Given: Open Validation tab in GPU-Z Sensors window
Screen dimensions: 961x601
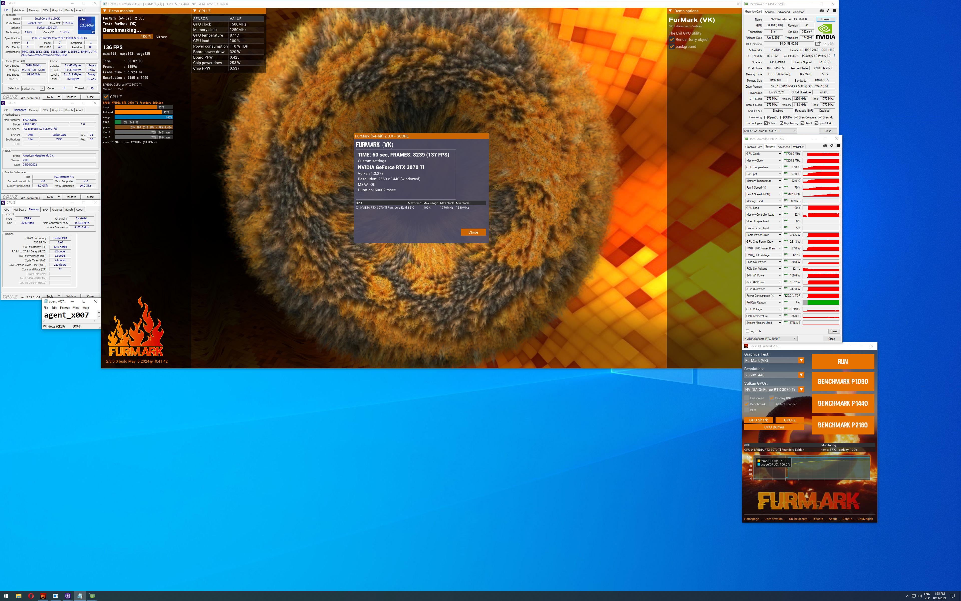Looking at the screenshot, I should 799,147.
